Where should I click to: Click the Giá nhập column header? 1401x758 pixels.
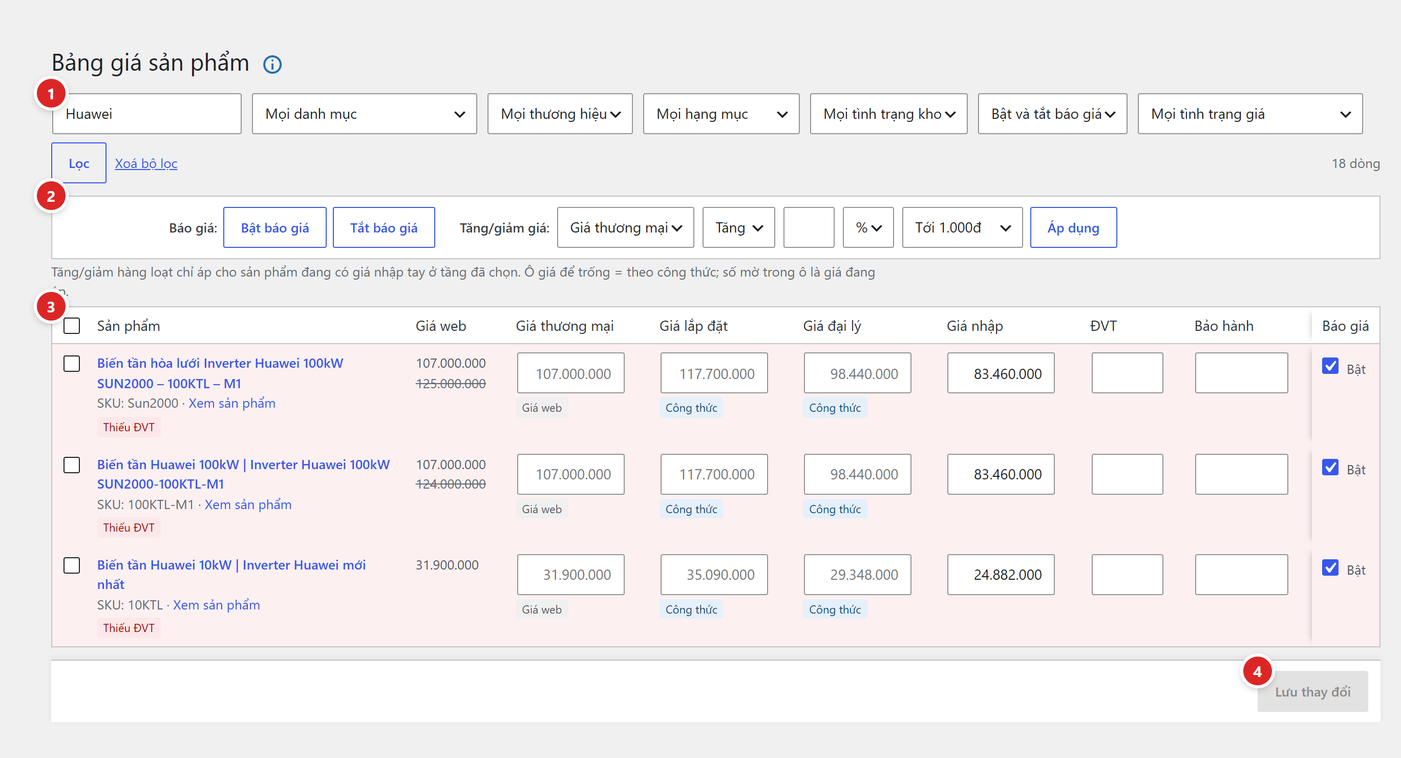[974, 325]
